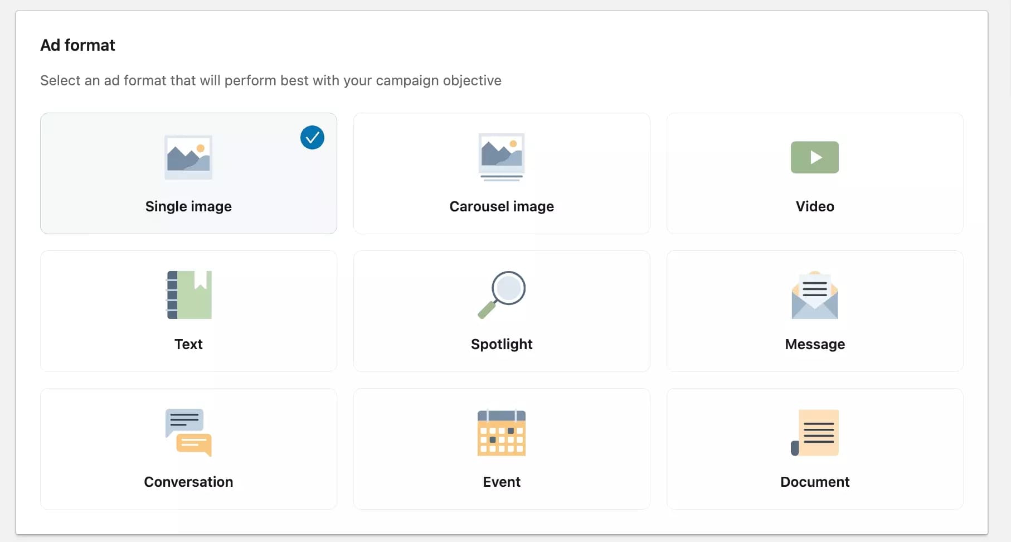The image size is (1011, 542).
Task: Select the Text ad format card
Action: 188,311
